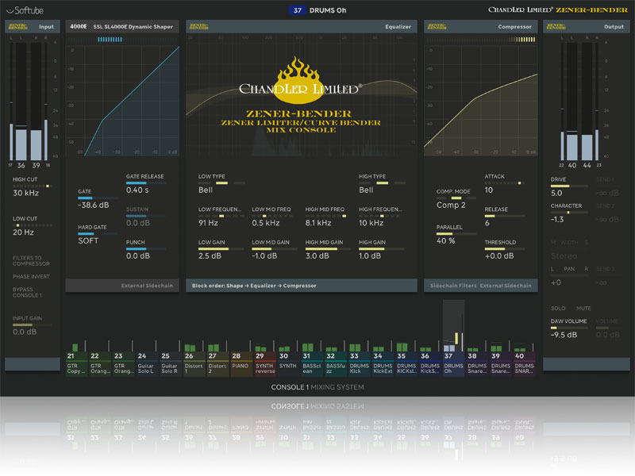Toggle Solo on the output section
635x476 pixels.
pyautogui.click(x=560, y=307)
